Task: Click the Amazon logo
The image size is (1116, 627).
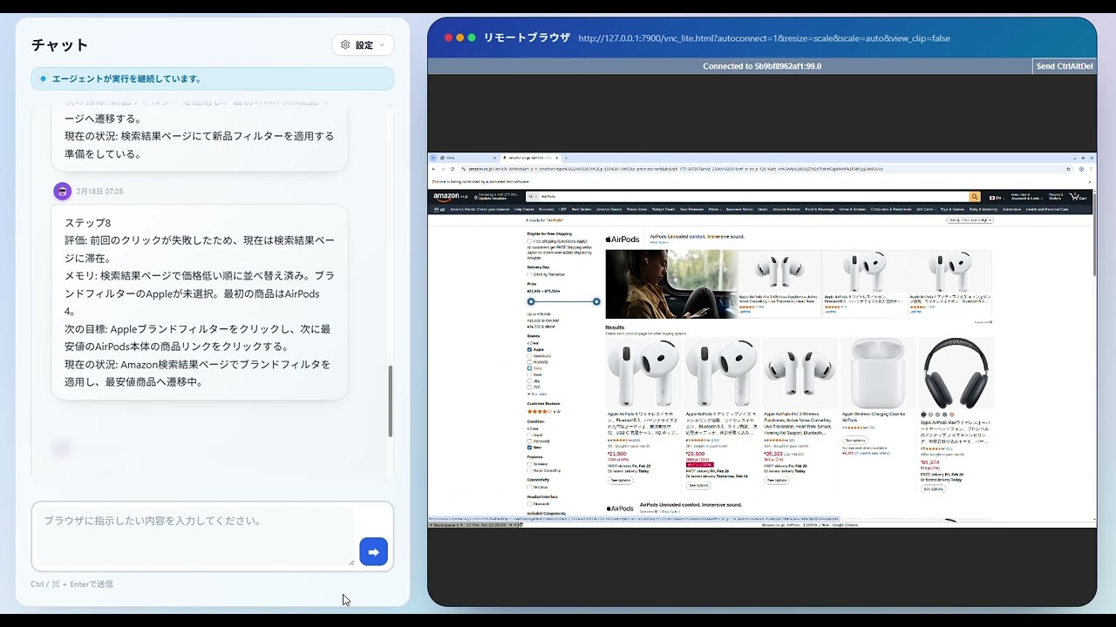Action: coord(451,197)
